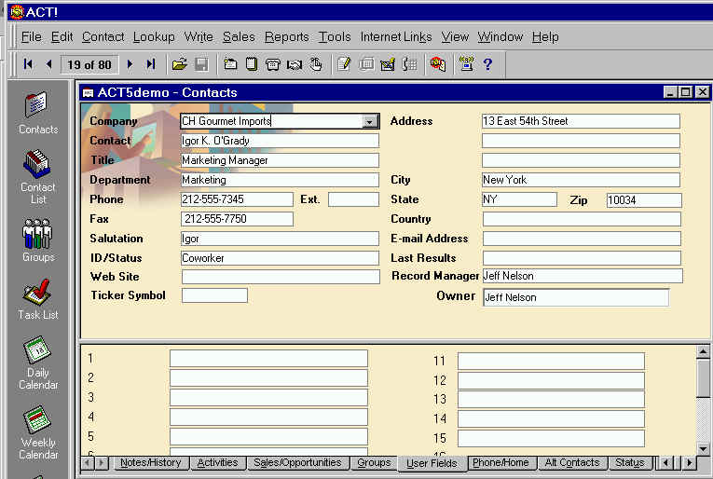713x479 pixels.
Task: Click user field 11 input box
Action: [551, 362]
